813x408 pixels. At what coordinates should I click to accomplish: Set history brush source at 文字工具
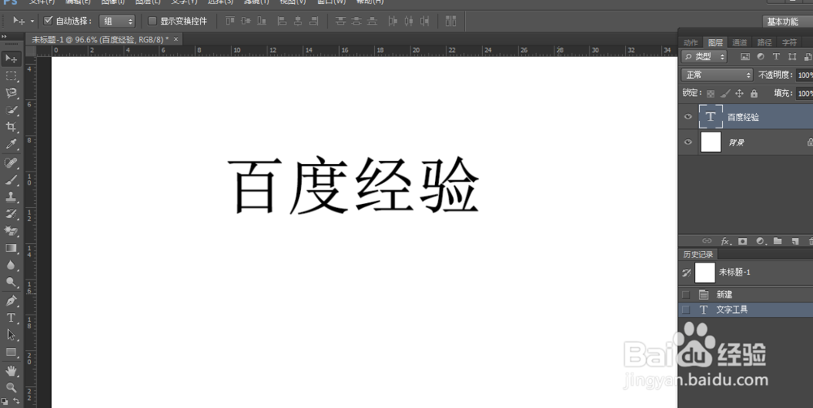coord(686,310)
